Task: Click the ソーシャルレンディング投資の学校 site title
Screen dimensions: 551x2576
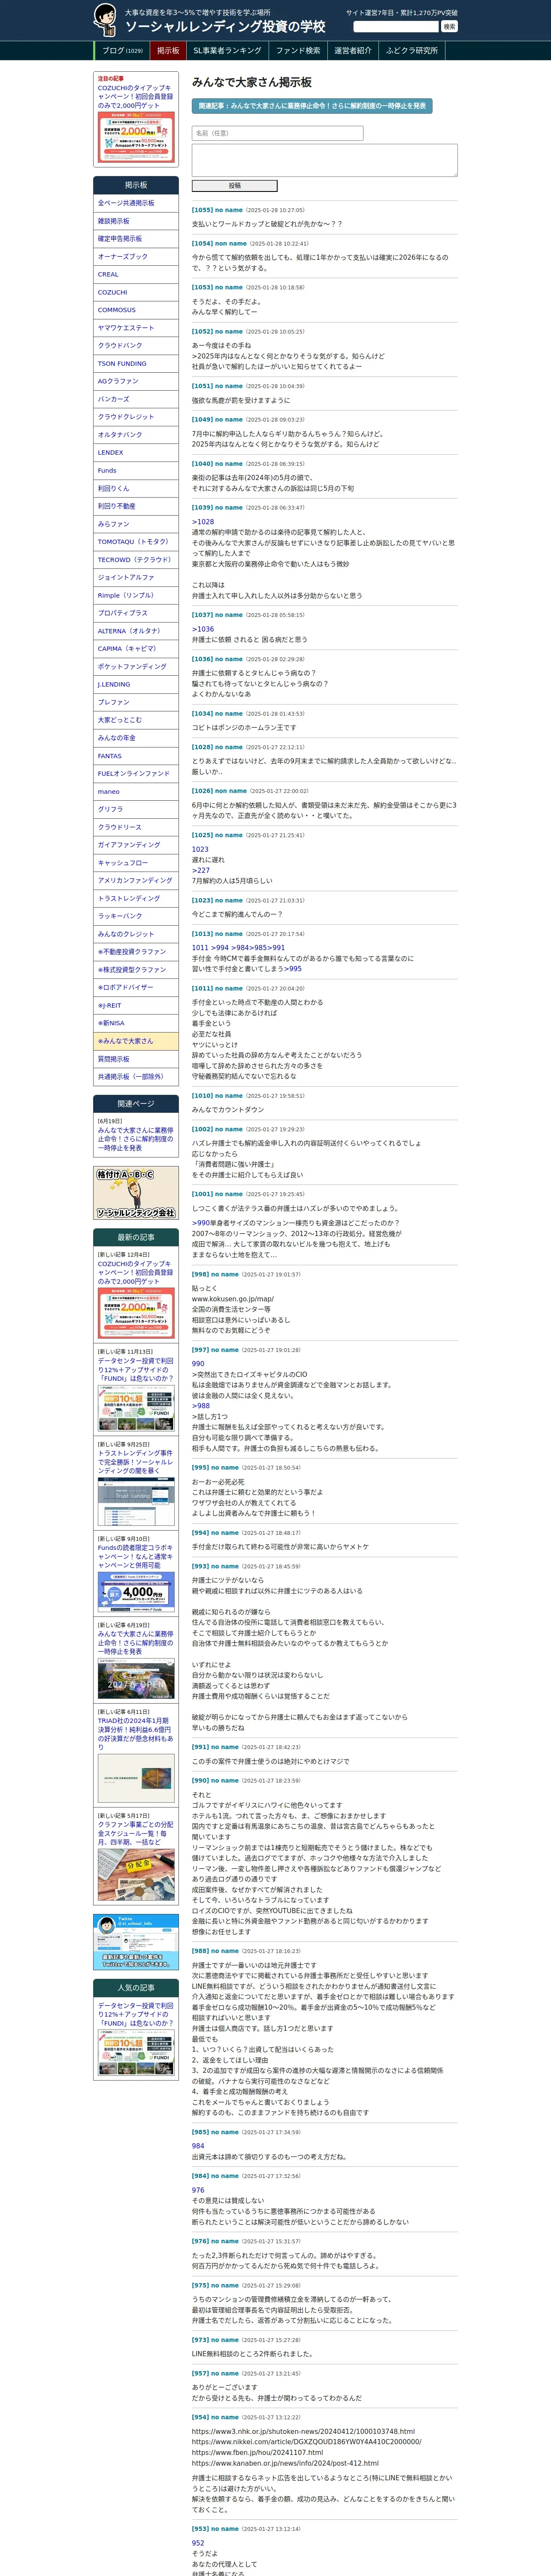Action: pos(225,27)
